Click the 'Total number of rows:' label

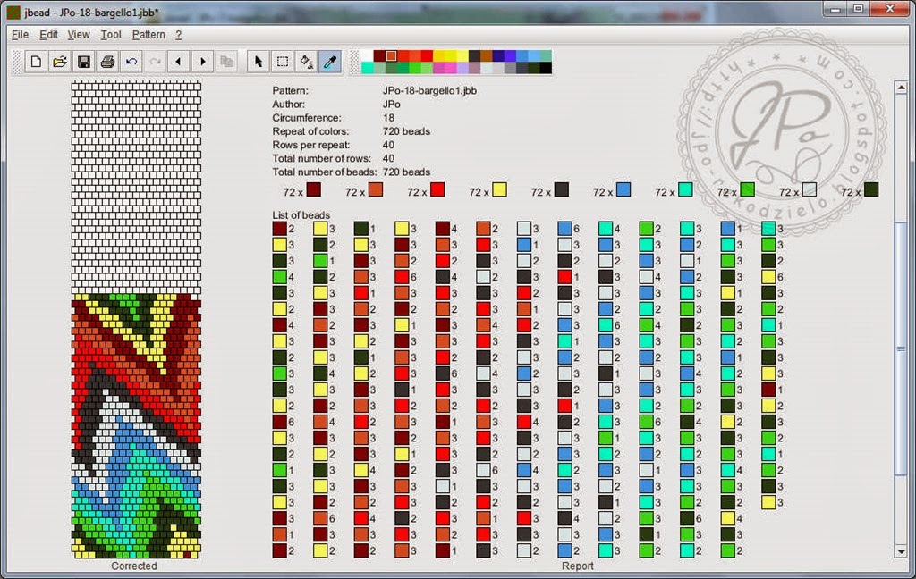coord(321,158)
